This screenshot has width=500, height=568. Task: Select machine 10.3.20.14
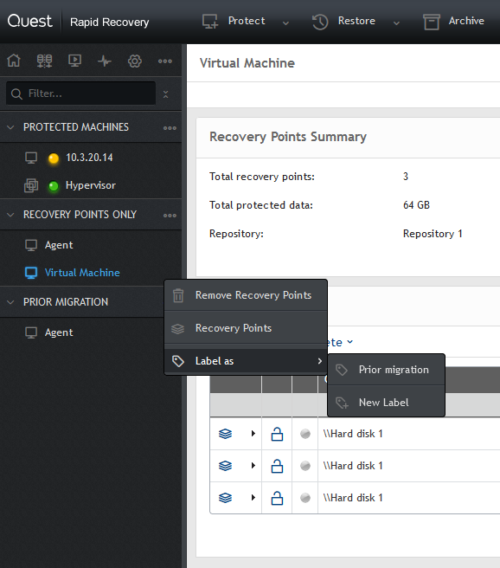coord(89,158)
